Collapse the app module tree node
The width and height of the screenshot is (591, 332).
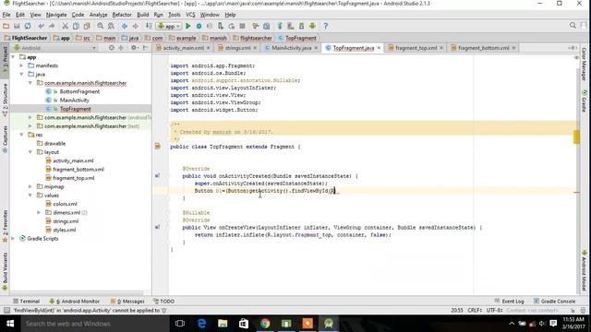pos(13,57)
